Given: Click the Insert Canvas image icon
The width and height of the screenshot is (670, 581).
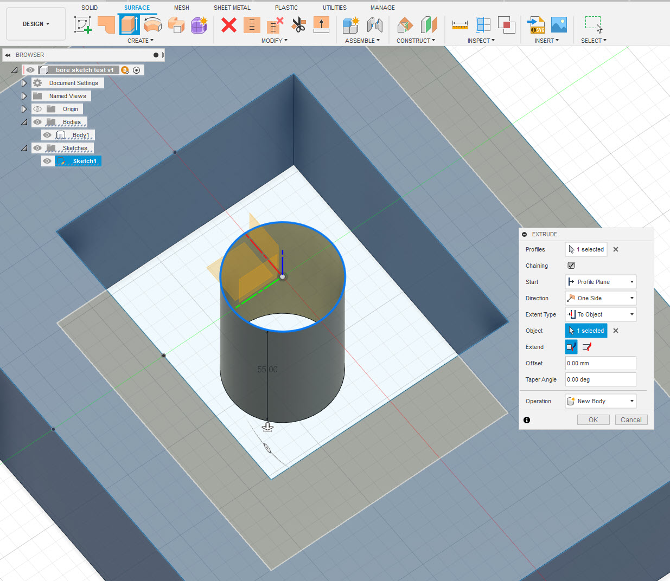Looking at the screenshot, I should (559, 25).
